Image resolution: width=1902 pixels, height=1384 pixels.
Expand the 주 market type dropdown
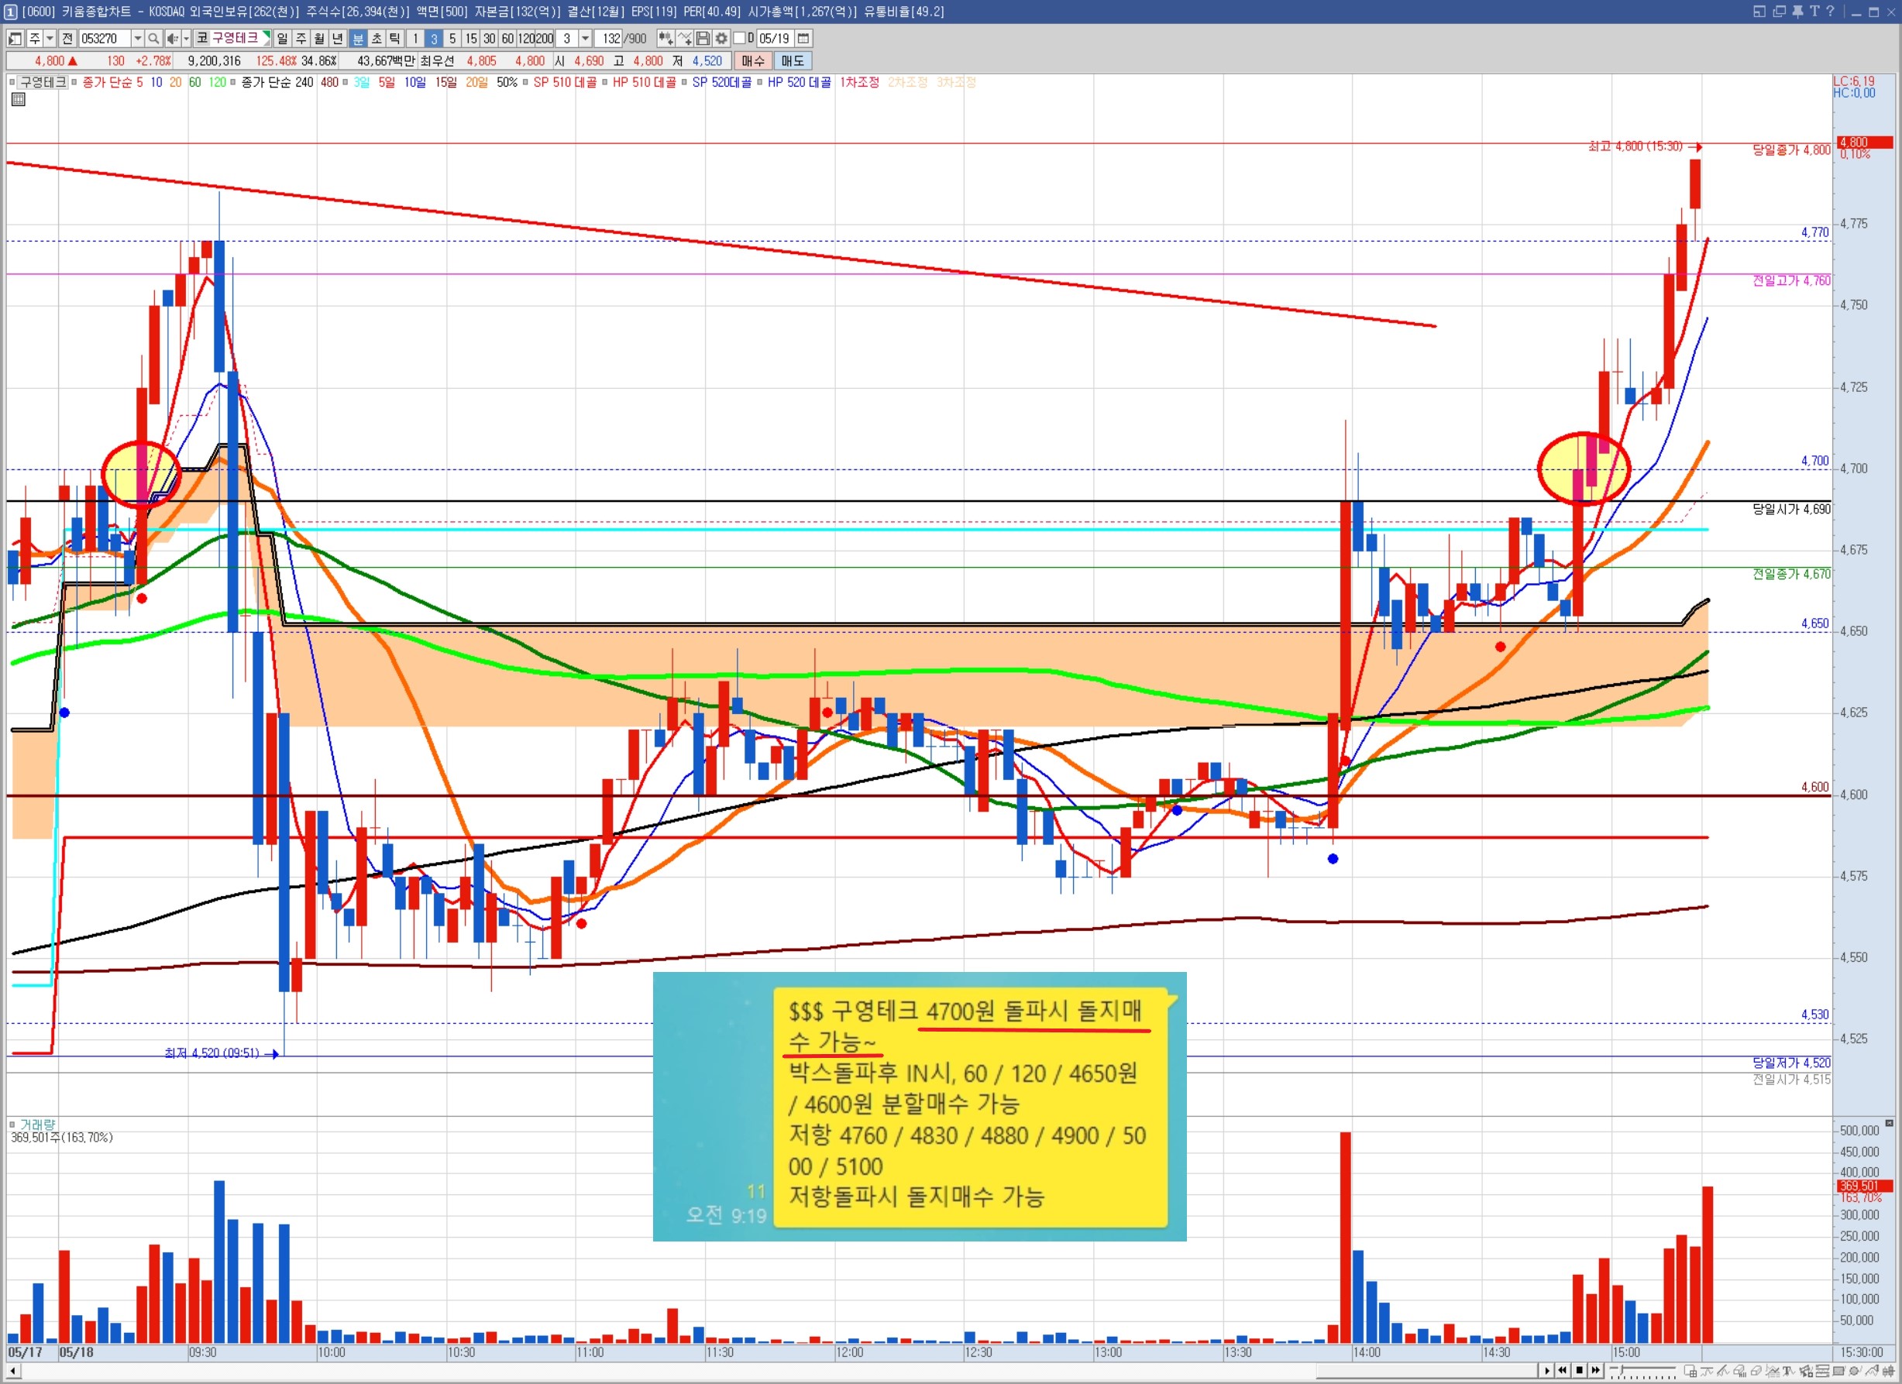coord(50,39)
